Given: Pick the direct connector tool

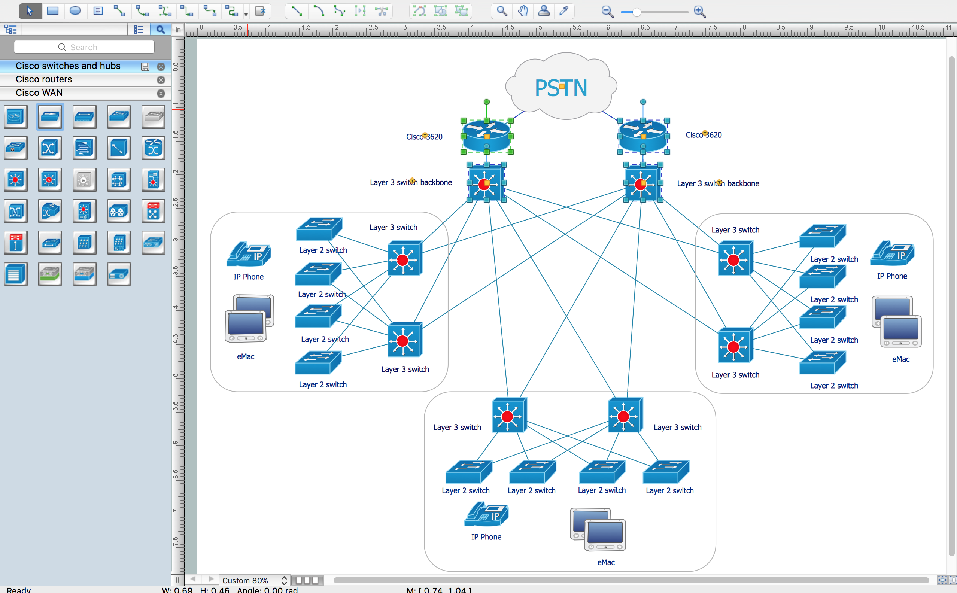Looking at the screenshot, I should [x=119, y=11].
